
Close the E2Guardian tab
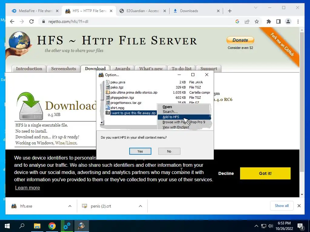164,11
